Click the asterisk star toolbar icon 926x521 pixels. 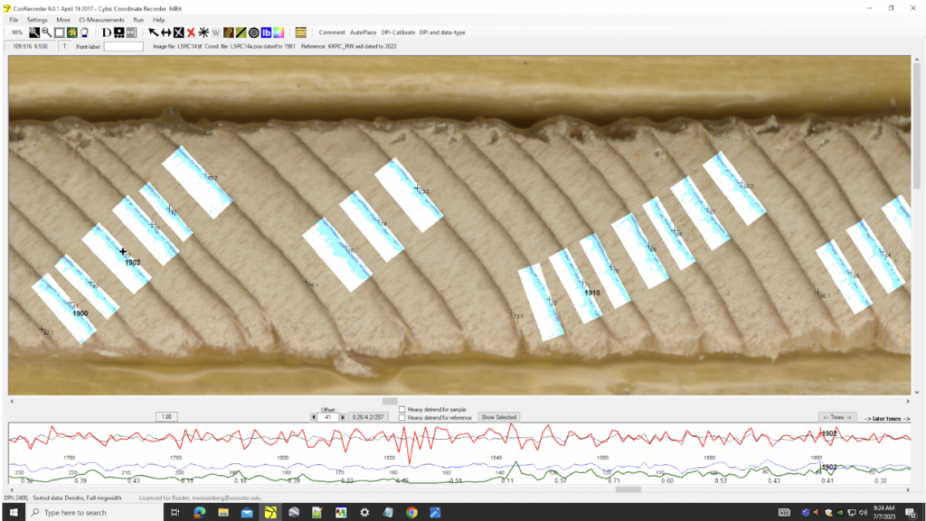point(203,33)
